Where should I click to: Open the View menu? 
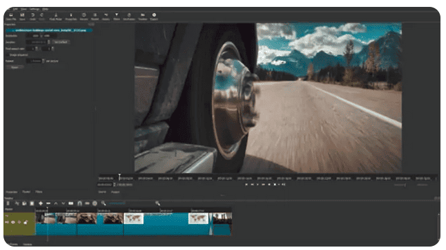tap(24, 9)
